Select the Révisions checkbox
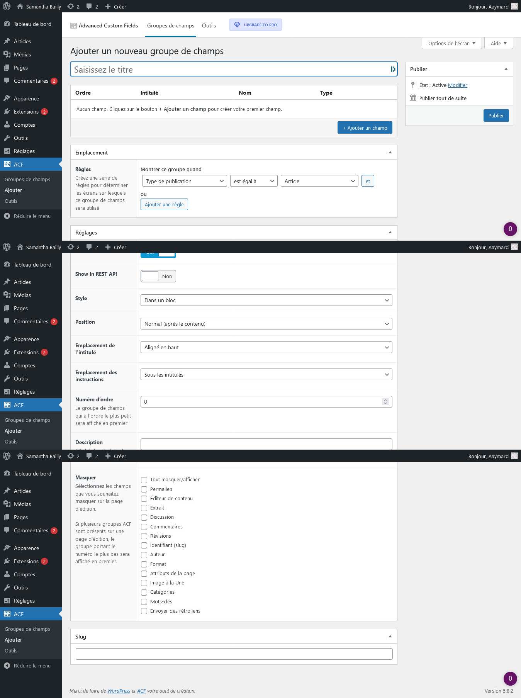 coord(144,536)
